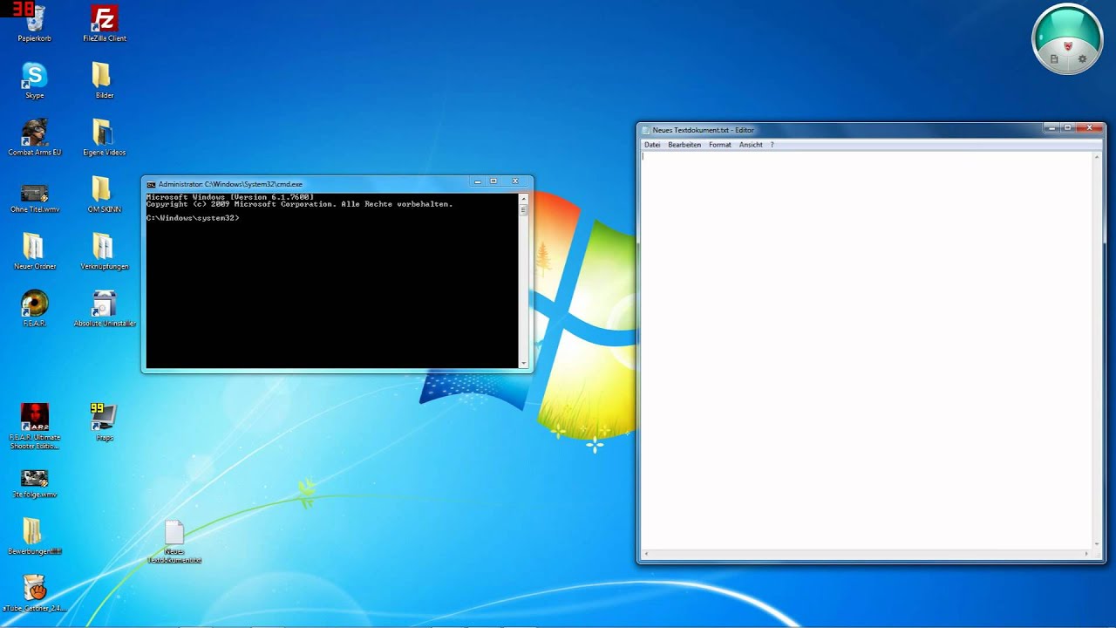Select the Absolute Uninstaller shortcut
1116x628 pixels.
coord(105,308)
